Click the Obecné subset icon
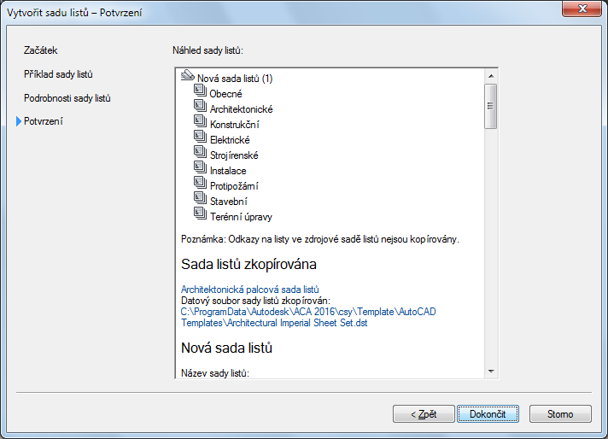 tap(201, 93)
